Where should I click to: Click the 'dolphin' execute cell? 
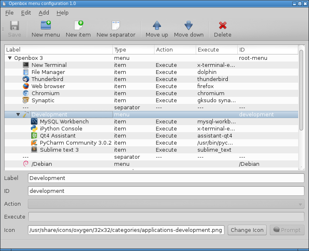click(x=207, y=72)
